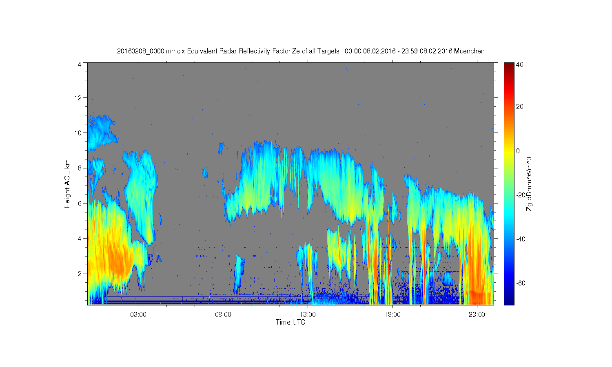This screenshot has height=367, width=612.
Task: Click the 03:00 time tick label
Action: (x=138, y=314)
